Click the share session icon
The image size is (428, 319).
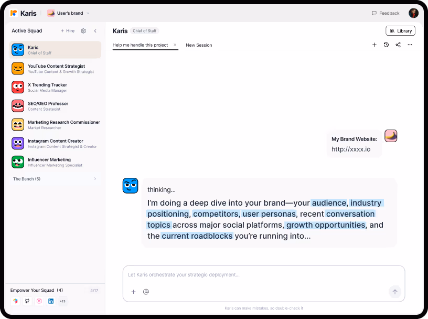[398, 45]
